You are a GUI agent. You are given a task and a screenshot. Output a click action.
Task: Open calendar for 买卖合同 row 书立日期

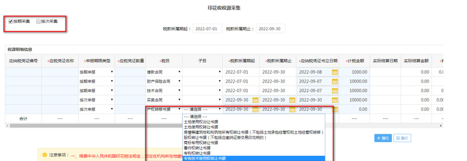335,100
